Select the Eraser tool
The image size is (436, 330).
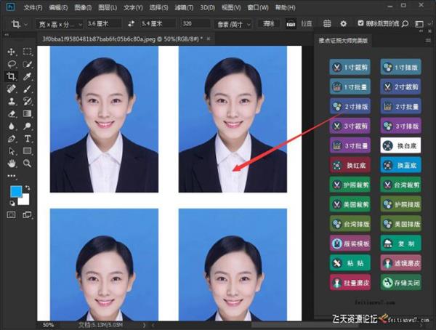pyautogui.click(x=11, y=113)
